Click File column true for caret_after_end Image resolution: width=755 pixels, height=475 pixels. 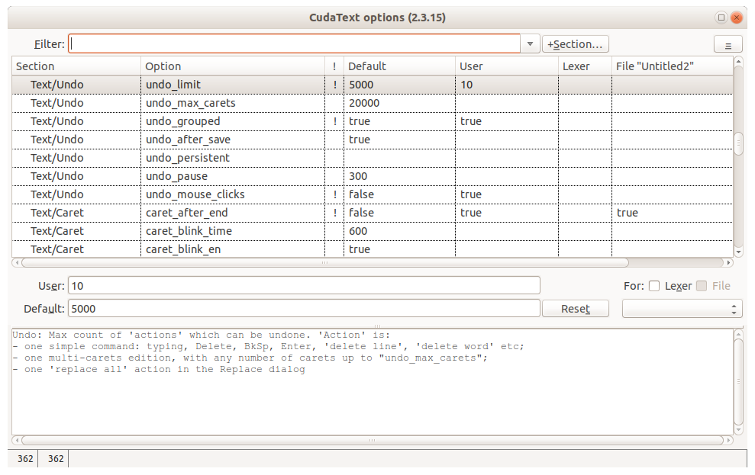point(627,213)
